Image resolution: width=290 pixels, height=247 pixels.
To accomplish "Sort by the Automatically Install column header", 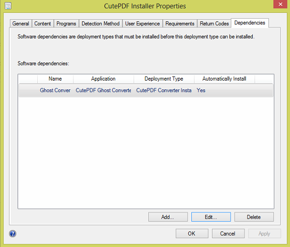I will pos(224,79).
